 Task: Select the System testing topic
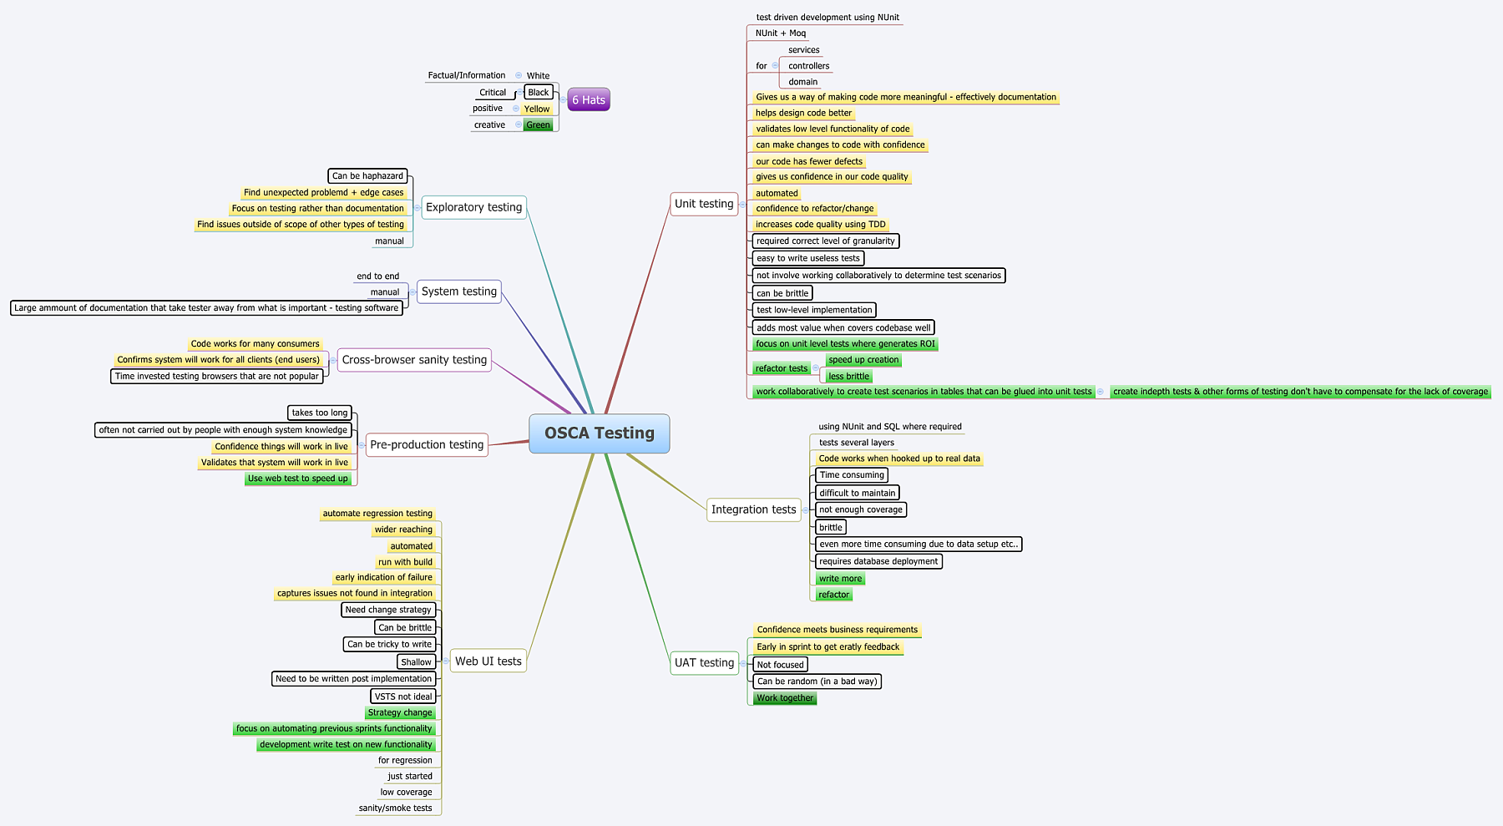(x=458, y=291)
